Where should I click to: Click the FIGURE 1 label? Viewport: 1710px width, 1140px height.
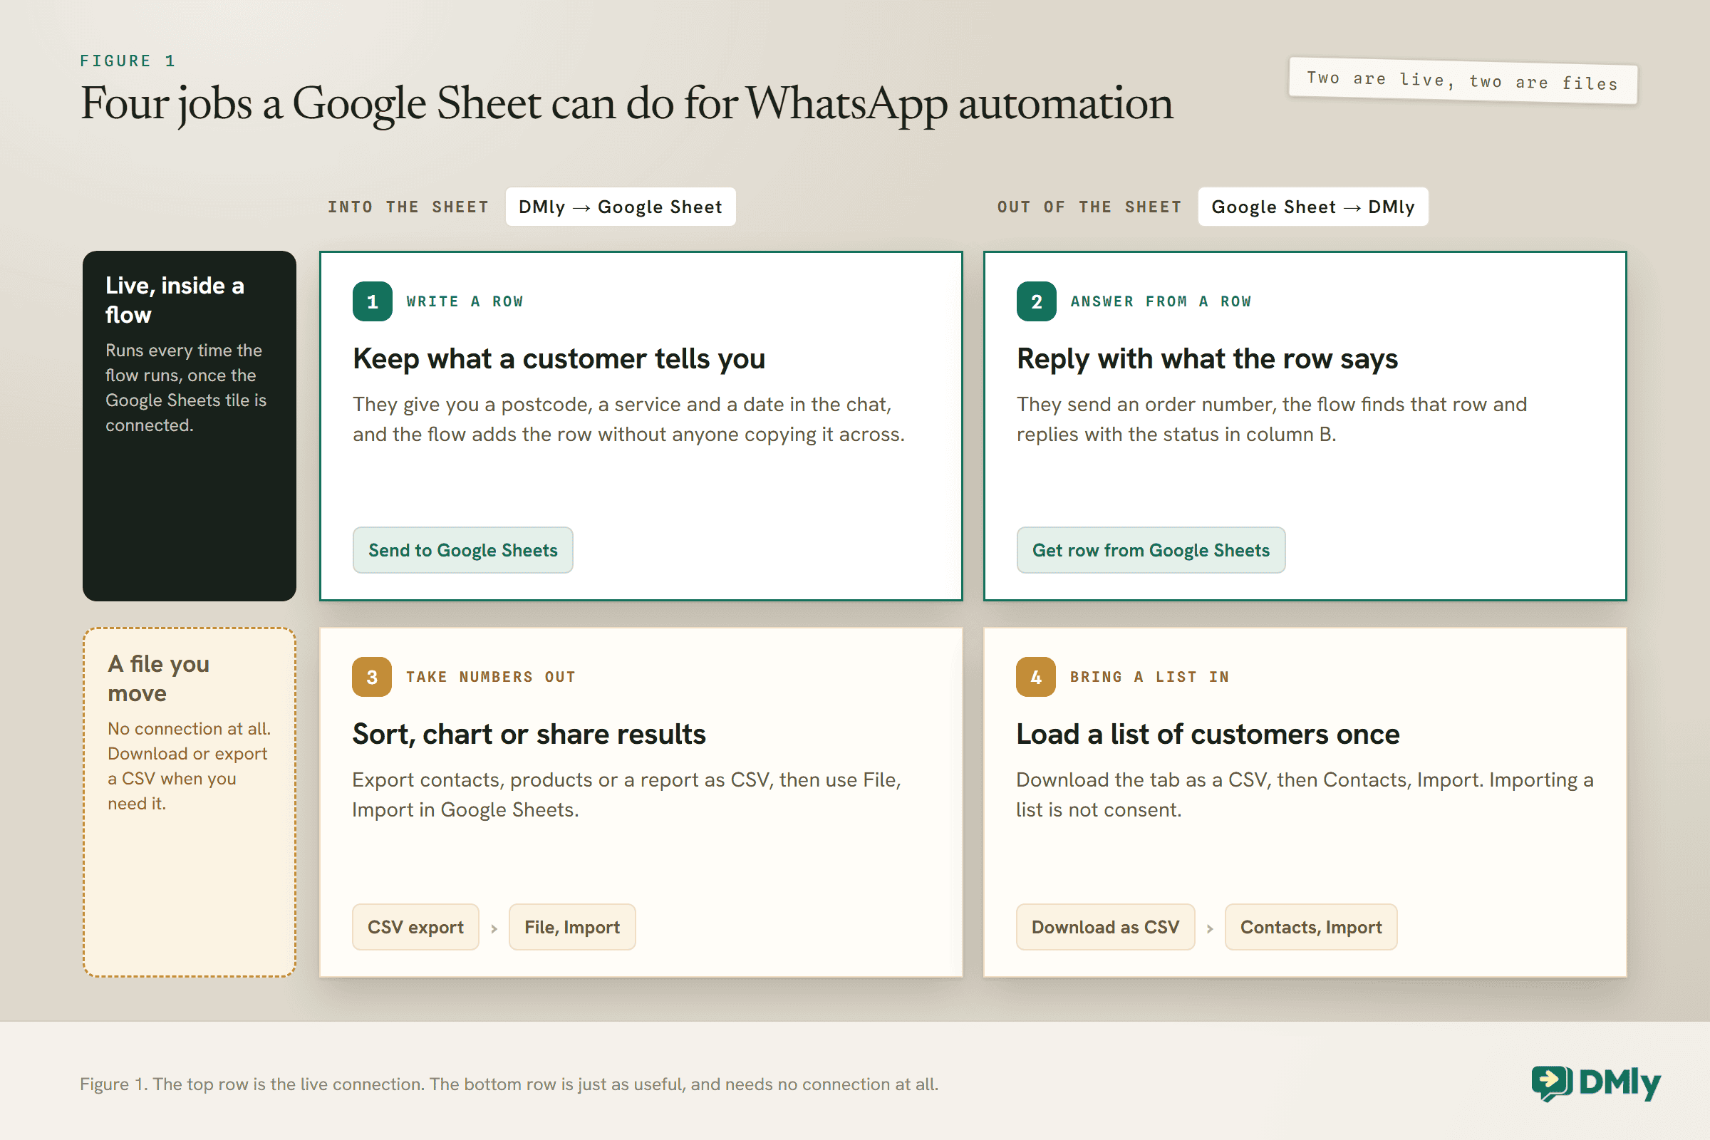coord(128,61)
